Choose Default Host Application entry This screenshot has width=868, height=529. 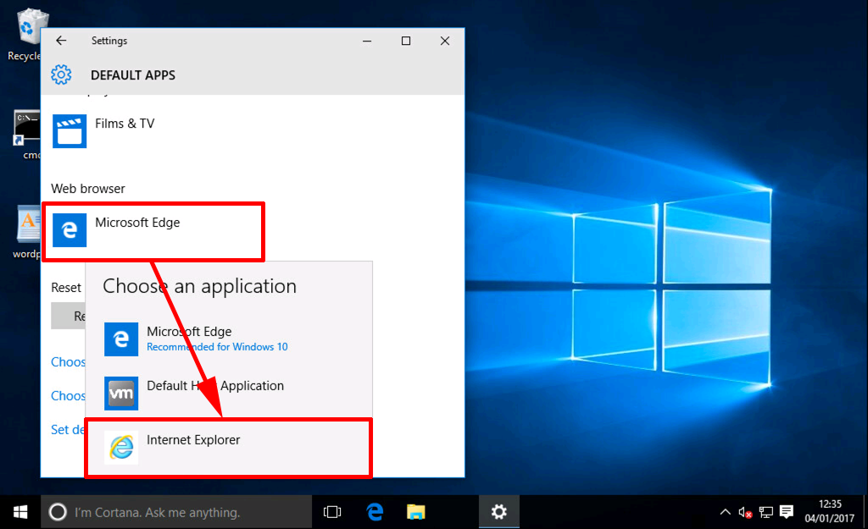point(229,393)
